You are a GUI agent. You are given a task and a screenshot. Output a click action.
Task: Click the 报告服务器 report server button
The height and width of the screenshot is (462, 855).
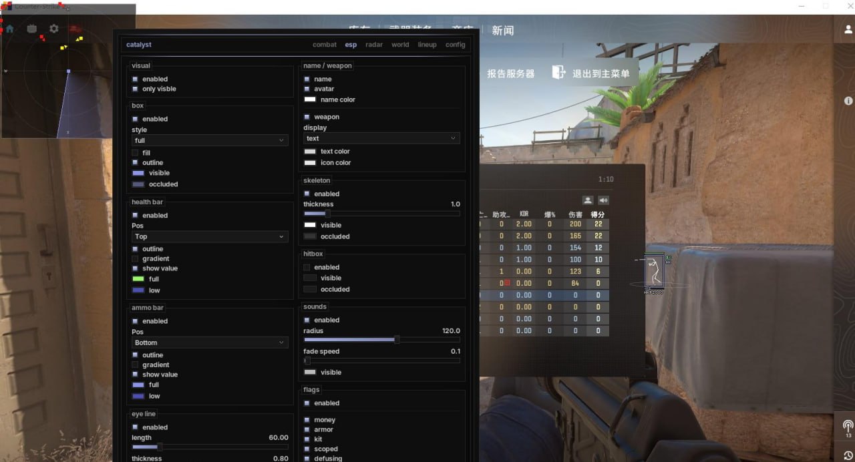(x=510, y=74)
